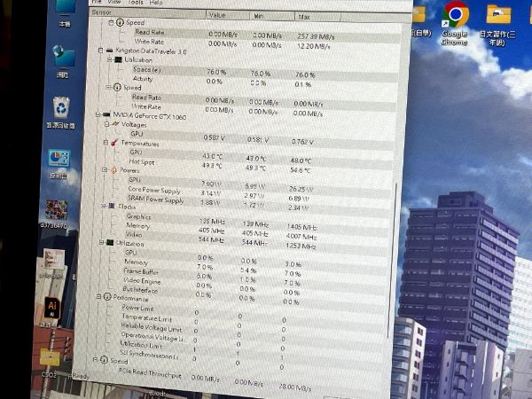
Task: Click the Temperatures thermometer icon
Action: [x=114, y=143]
